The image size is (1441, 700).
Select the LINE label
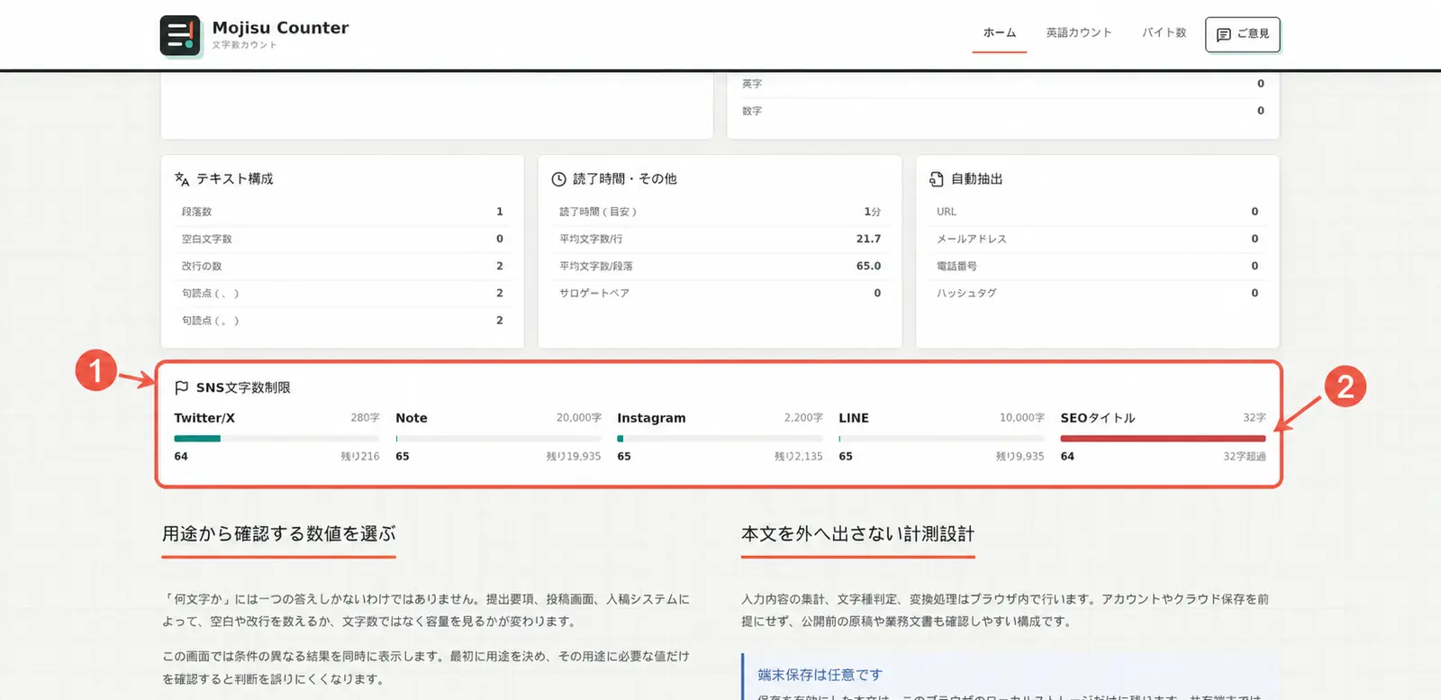854,418
